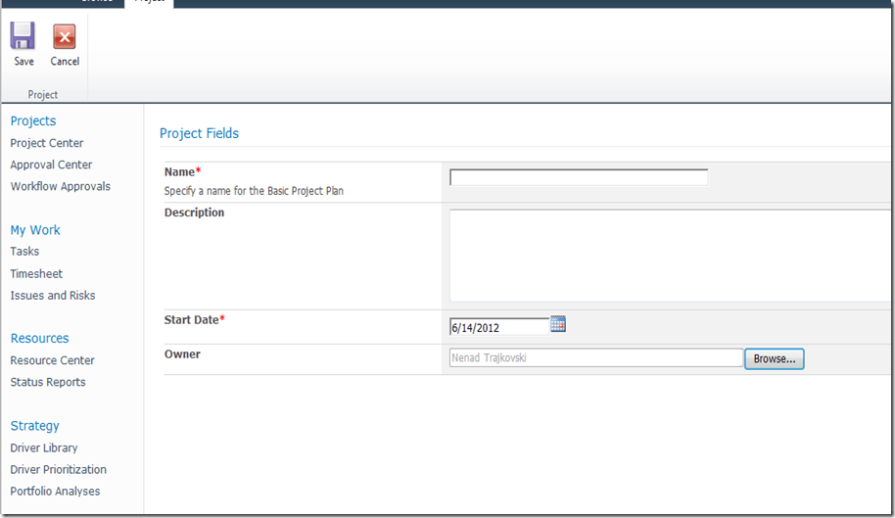Click the Projects section heading
The width and height of the screenshot is (895, 518).
pyautogui.click(x=33, y=121)
